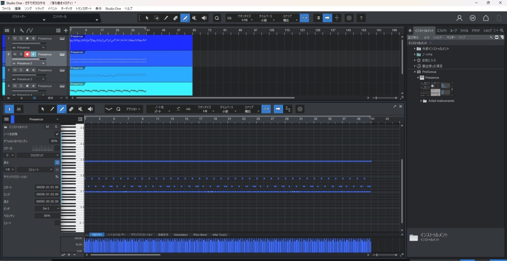Screen dimensions: 507x261
Task: Click the editor track color swatch
Action: point(12,119)
